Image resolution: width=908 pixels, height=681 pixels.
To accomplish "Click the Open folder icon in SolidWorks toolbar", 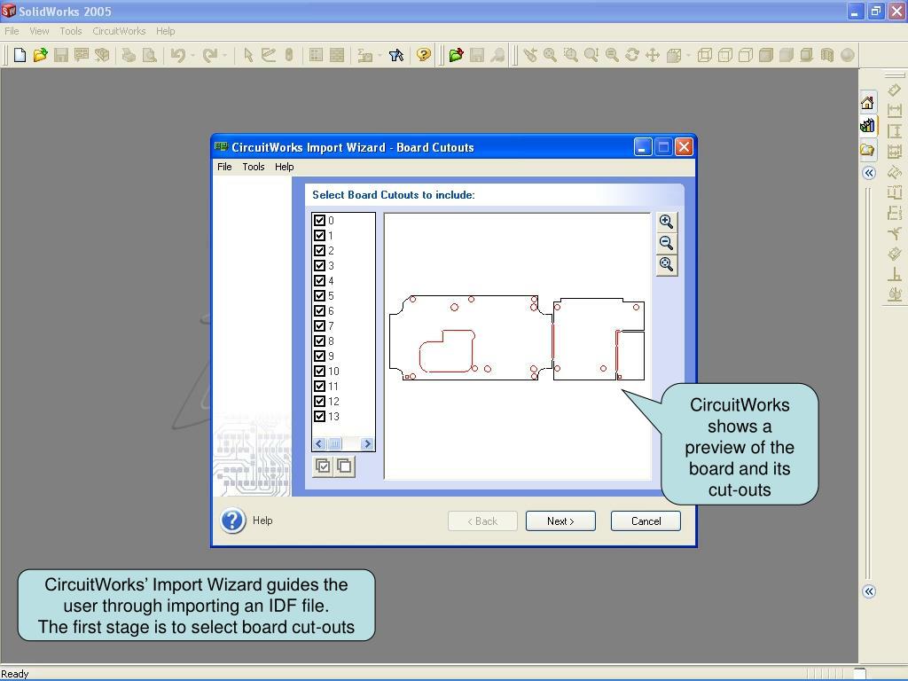I will [x=40, y=55].
